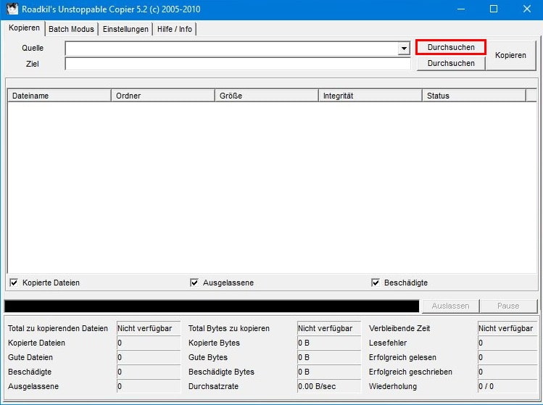Open the Batch Modus tab
This screenshot has height=405, width=543.
coord(71,29)
